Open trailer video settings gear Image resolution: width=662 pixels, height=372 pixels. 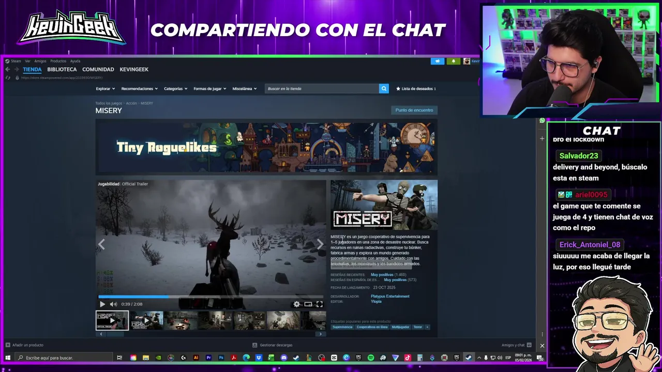tap(296, 304)
